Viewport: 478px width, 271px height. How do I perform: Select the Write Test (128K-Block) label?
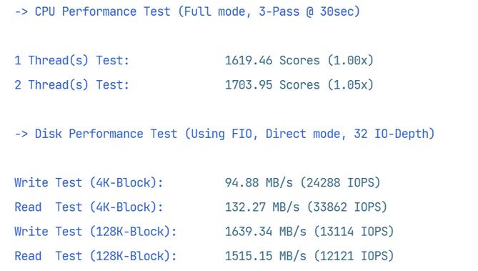point(96,232)
